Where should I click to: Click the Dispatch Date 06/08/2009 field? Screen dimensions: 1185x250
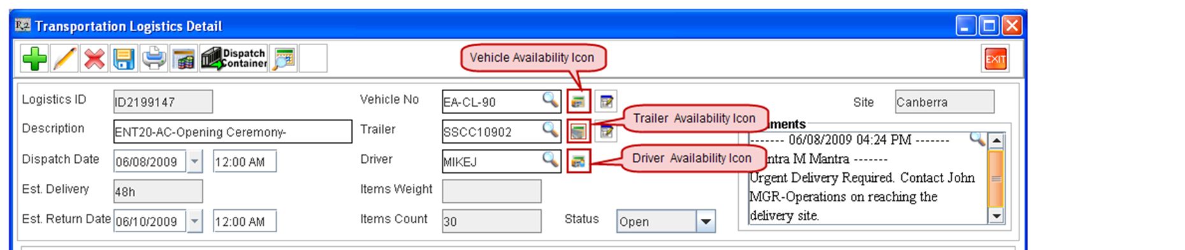150,162
